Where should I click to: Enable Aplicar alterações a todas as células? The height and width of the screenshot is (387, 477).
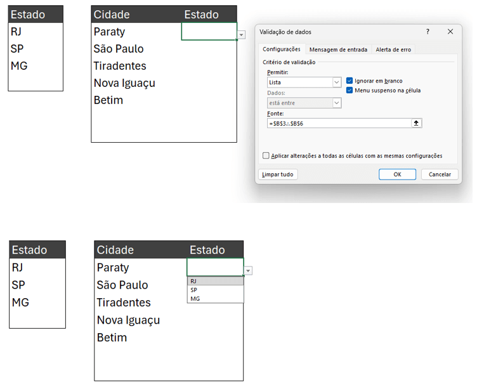[266, 155]
